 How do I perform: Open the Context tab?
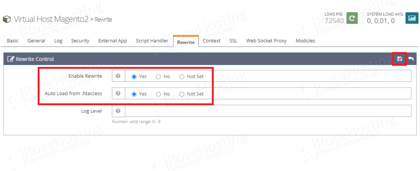coord(212,41)
